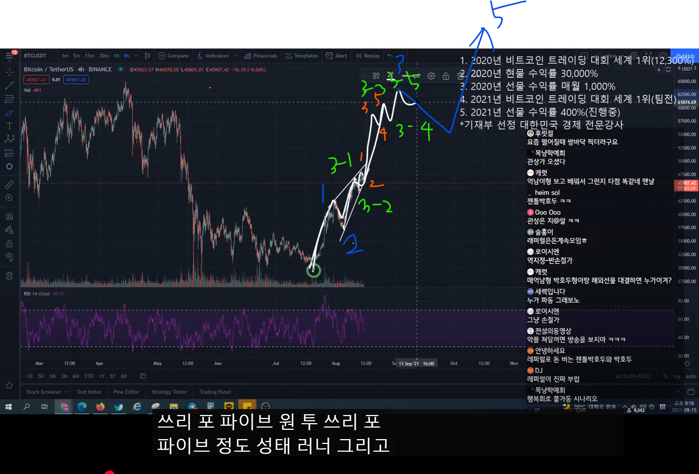Lock the selected drawing in floating toolbar
The image size is (699, 474).
pos(446,76)
